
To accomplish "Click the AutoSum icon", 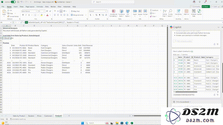I will 151,10.
